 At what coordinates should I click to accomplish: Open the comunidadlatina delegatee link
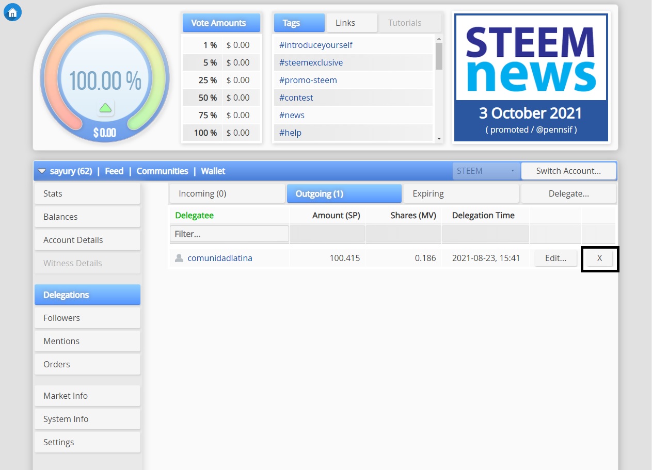point(220,258)
